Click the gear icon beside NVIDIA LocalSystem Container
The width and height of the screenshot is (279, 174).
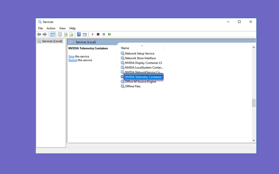(122, 68)
